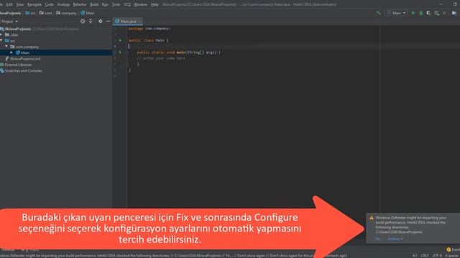The image size is (460, 258).
Task: Click run gutter arrow beside class Main
Action: [x=120, y=40]
